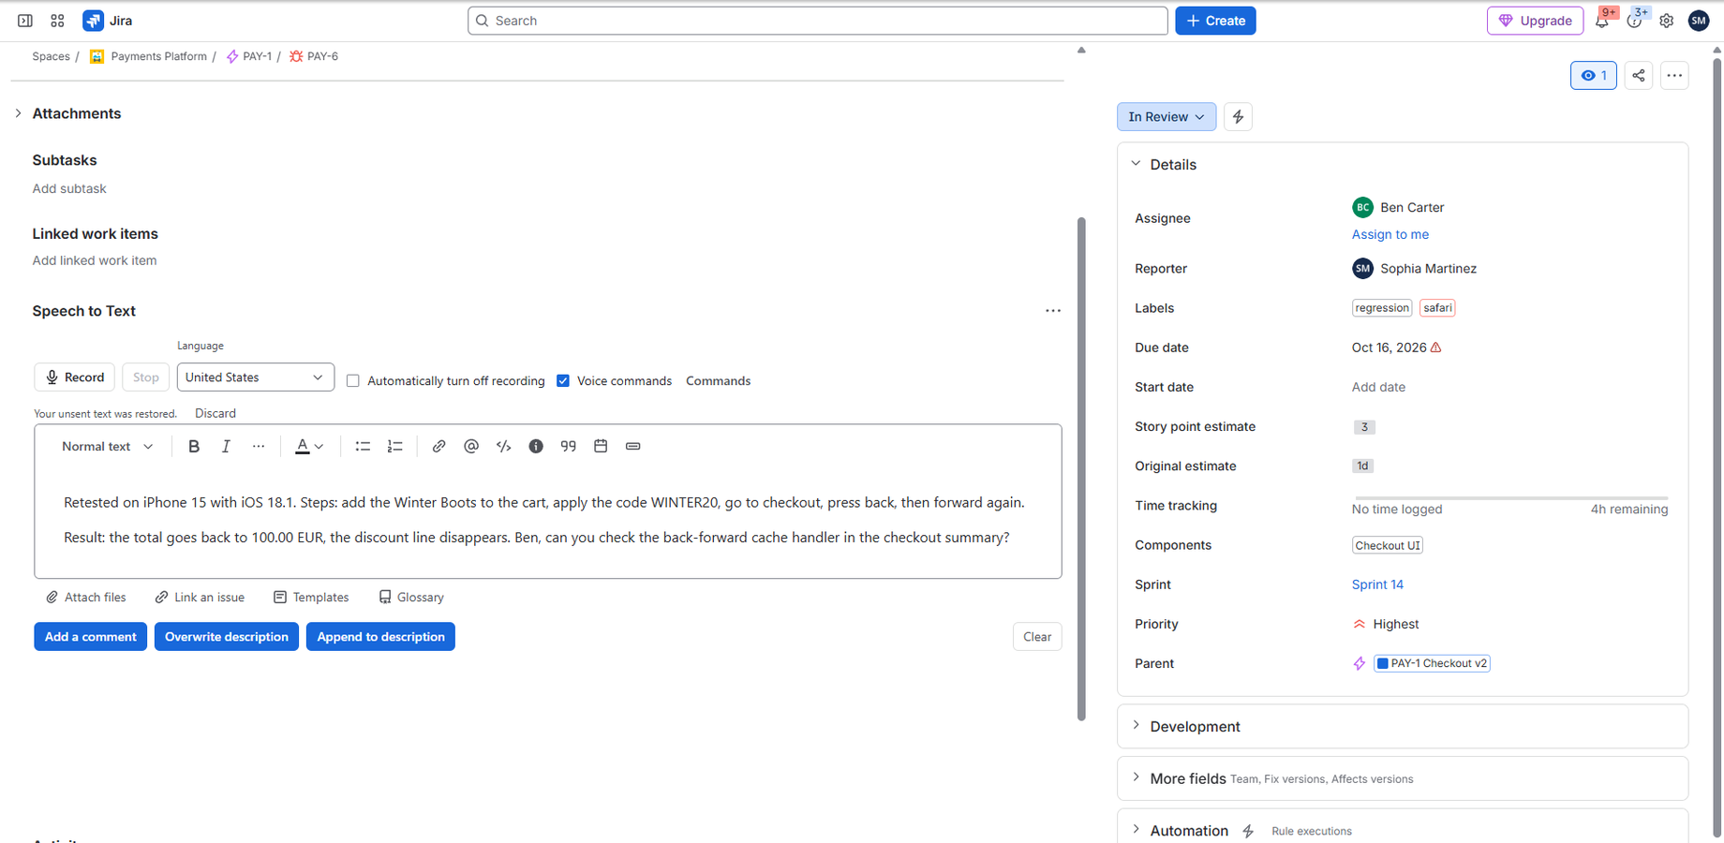The height and width of the screenshot is (843, 1724).
Task: Apply italic formatting in editor
Action: (226, 447)
